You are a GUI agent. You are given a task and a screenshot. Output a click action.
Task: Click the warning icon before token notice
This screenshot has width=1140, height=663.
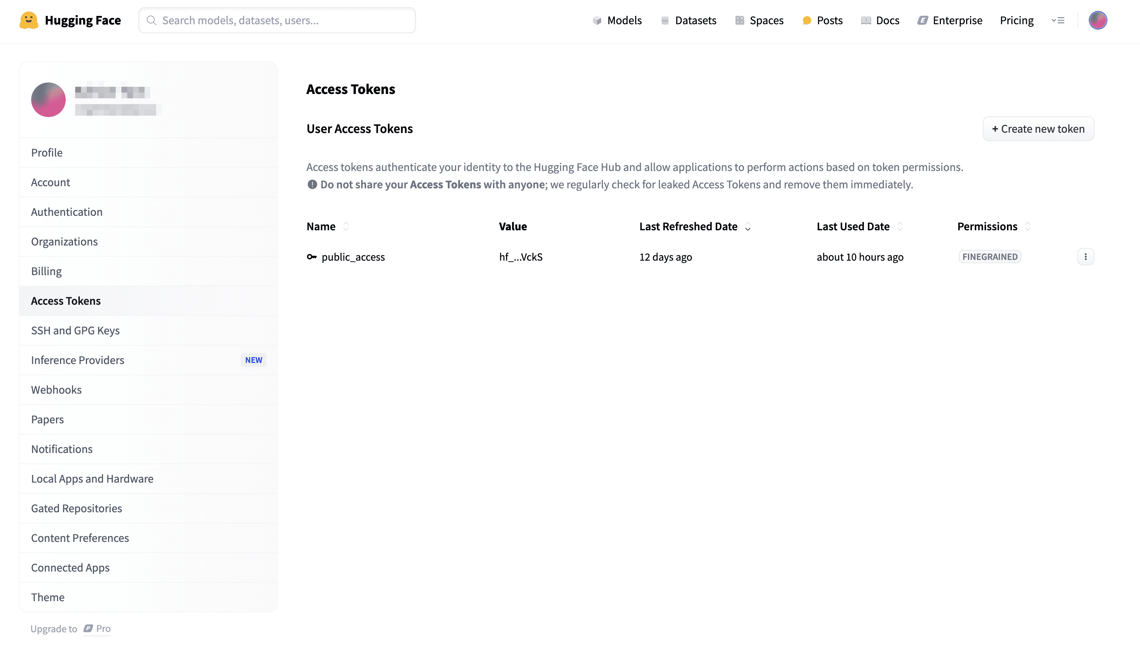pyautogui.click(x=312, y=185)
